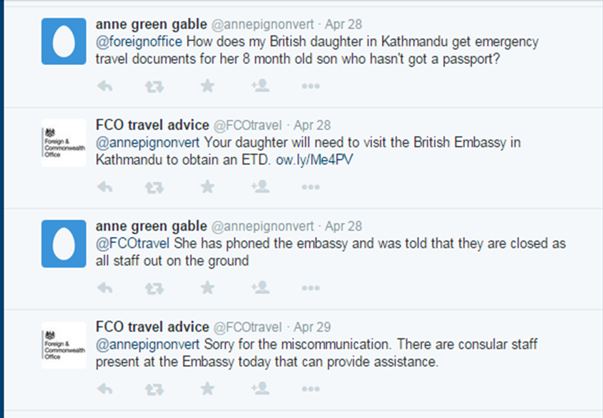Favorite the FCO tweet about obtaining an ETD

pos(207,187)
